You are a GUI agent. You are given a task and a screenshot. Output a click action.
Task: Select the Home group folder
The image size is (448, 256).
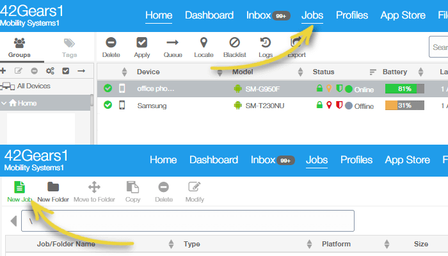tap(23, 103)
